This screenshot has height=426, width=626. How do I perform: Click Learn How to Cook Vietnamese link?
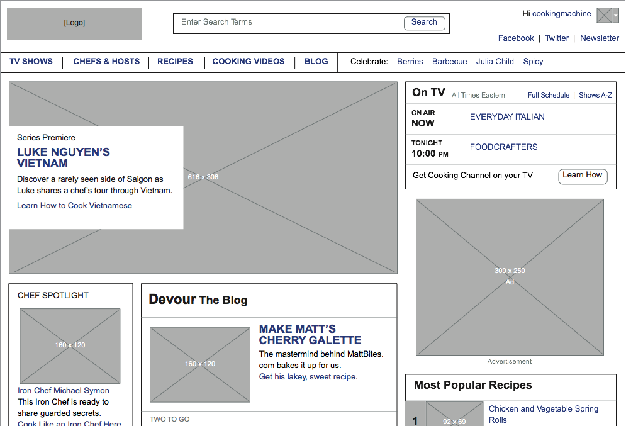74,206
